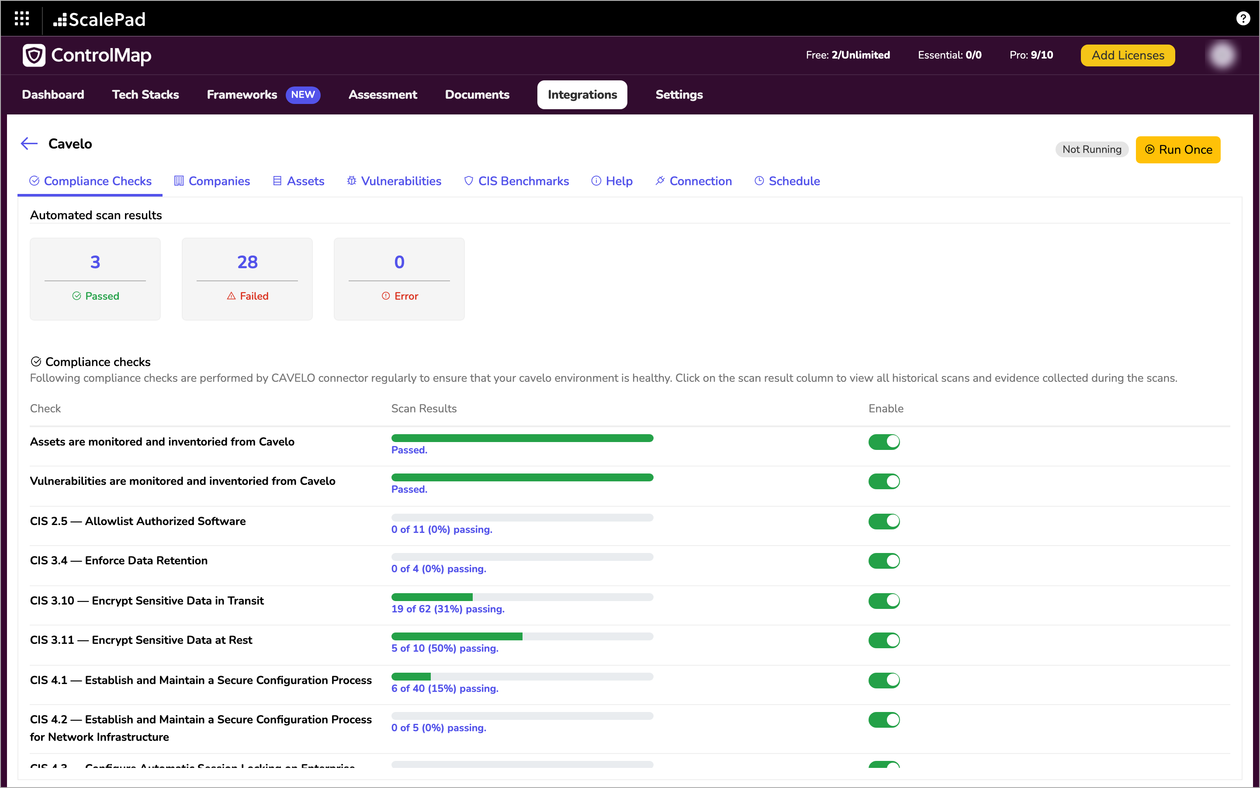The height and width of the screenshot is (788, 1260).
Task: Toggle the Vulnerabilities monitored from Cavelo check
Action: click(x=884, y=481)
